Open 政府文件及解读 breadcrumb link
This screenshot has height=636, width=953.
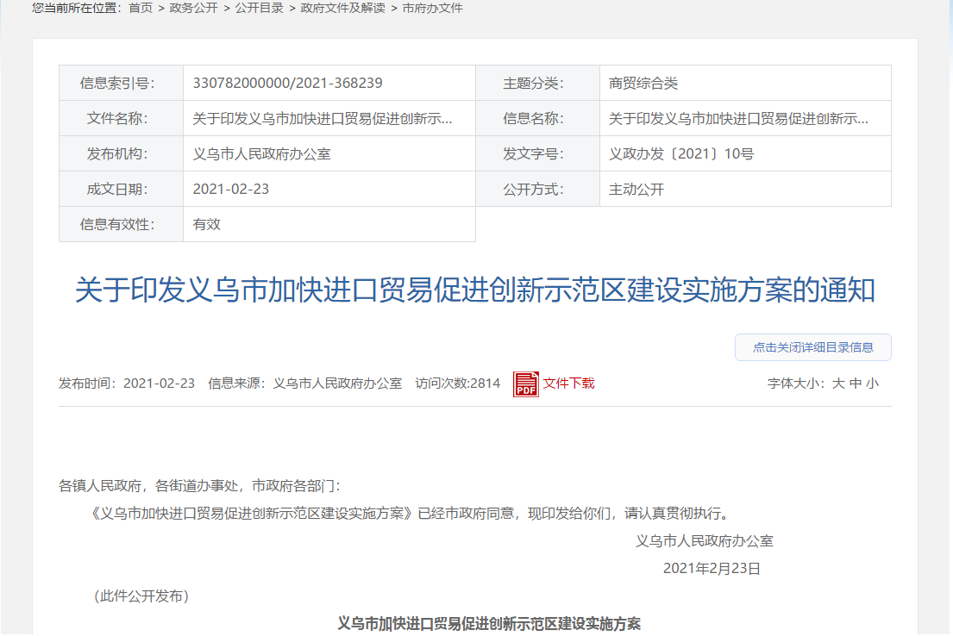(342, 8)
